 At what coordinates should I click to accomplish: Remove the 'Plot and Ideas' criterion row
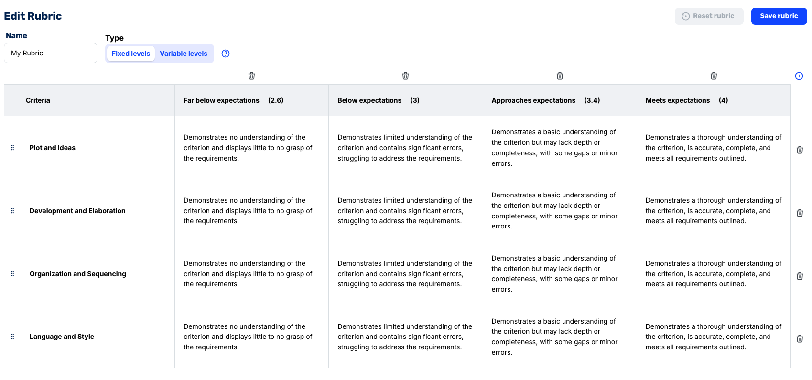(x=800, y=150)
